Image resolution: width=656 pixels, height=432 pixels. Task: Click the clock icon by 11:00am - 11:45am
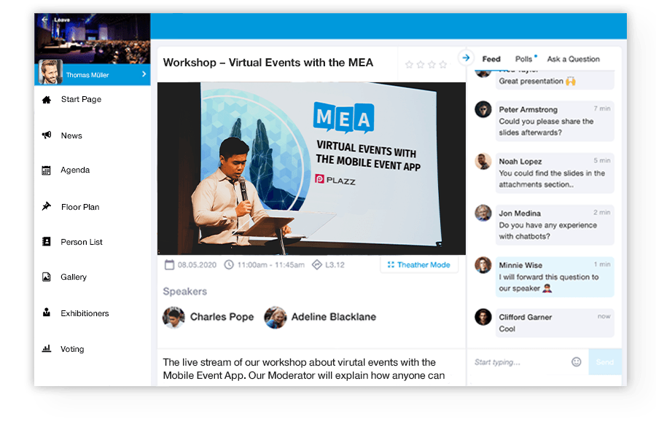click(x=229, y=264)
